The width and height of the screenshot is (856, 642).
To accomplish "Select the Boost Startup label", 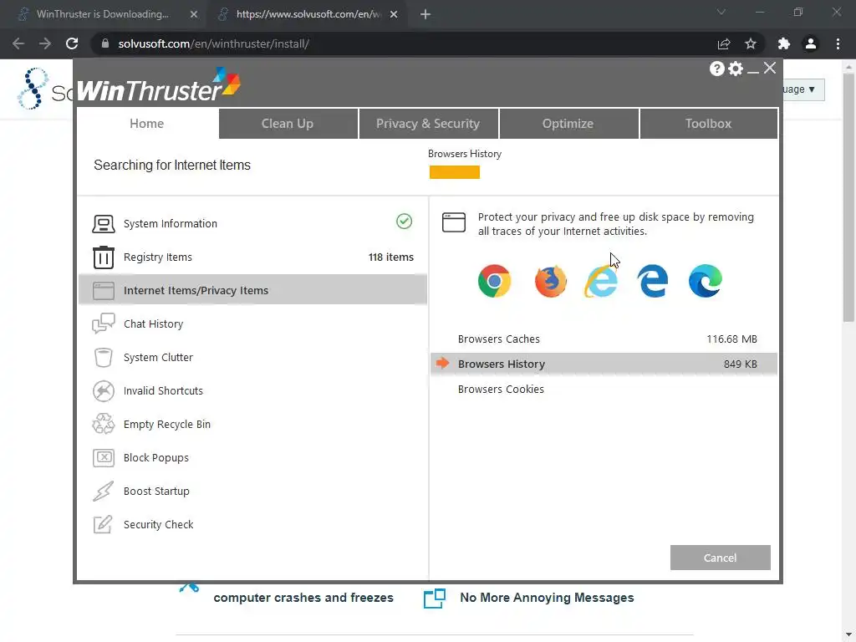I will pyautogui.click(x=156, y=492).
